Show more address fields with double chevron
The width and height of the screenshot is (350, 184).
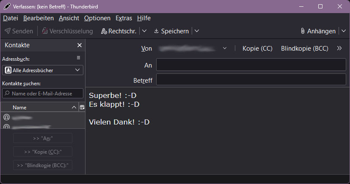coord(339,49)
